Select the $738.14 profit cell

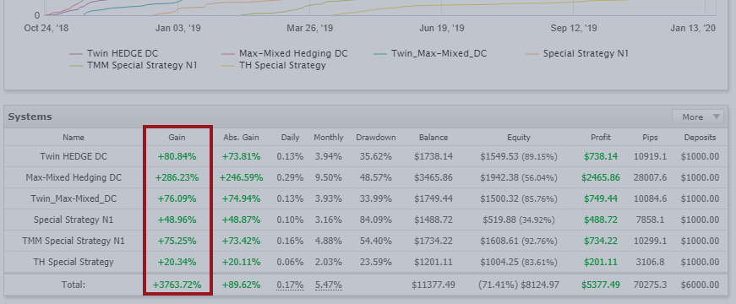click(x=601, y=157)
